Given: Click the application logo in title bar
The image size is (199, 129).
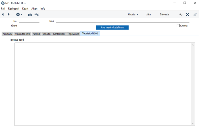Looking at the screenshot, I should [x=3, y=3].
